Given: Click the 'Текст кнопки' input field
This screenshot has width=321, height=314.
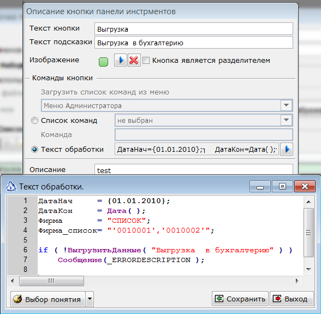Looking at the screenshot, I should [193, 29].
